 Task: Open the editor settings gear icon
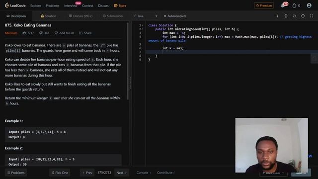click(x=303, y=16)
